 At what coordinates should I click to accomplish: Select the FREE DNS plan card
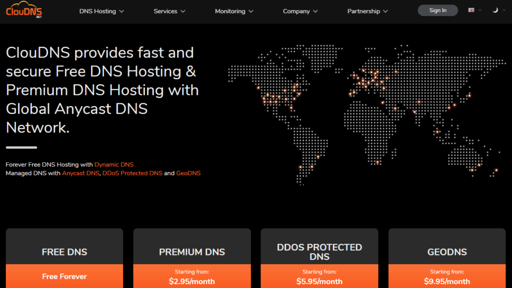[x=64, y=258]
